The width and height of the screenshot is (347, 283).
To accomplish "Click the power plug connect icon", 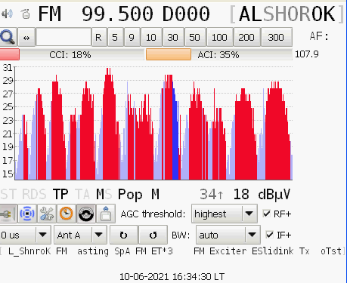I will click(8, 214).
